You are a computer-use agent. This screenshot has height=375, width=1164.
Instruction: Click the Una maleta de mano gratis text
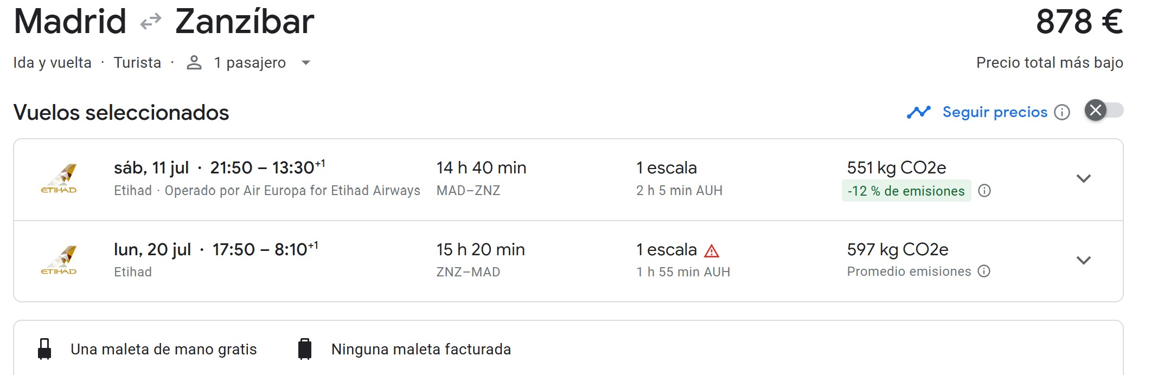[x=163, y=349]
